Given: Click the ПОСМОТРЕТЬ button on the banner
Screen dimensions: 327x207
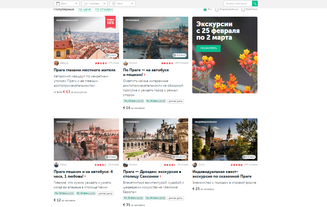Looking at the screenshot, I should click(x=208, y=48).
